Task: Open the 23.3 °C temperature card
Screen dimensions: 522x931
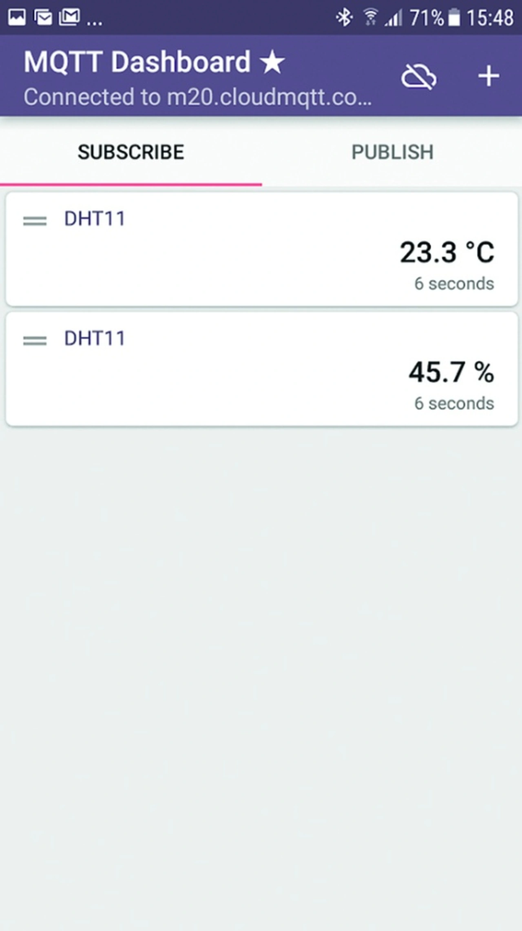Action: (262, 249)
